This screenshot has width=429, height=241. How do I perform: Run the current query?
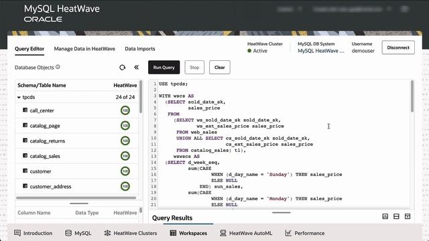pyautogui.click(x=164, y=67)
